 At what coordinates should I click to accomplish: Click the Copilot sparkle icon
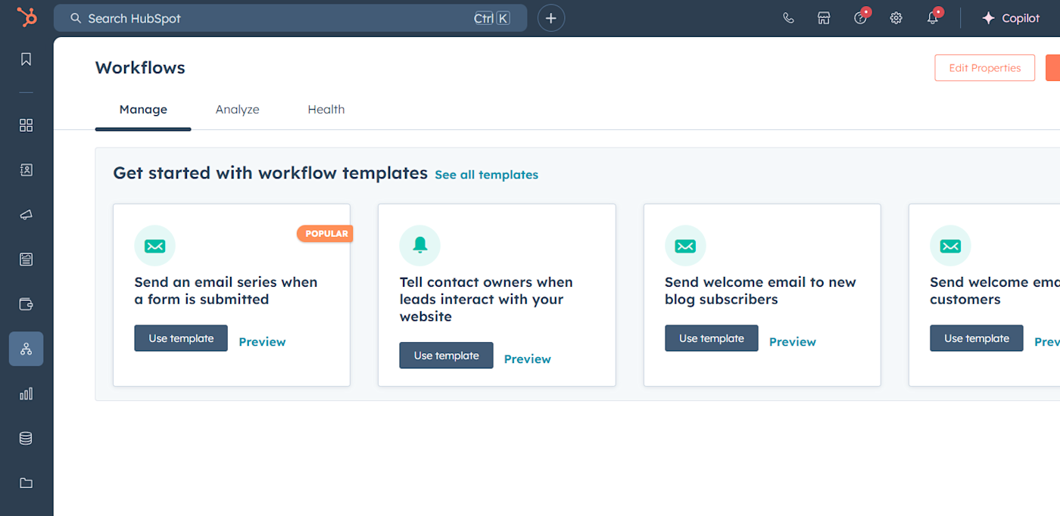tap(988, 18)
